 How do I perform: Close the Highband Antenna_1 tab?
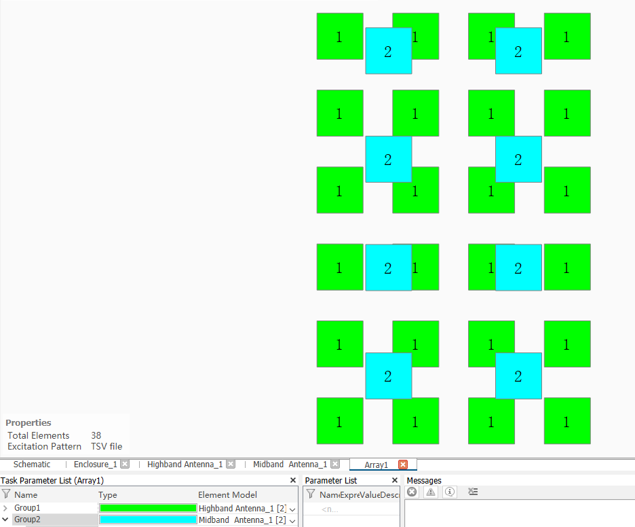231,465
